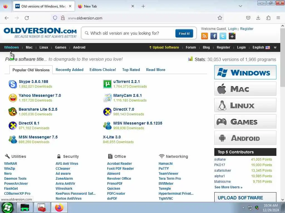Open the Firefox extensions puzzle icon
Image resolution: width=285 pixels, height=213 pixels.
268,18
